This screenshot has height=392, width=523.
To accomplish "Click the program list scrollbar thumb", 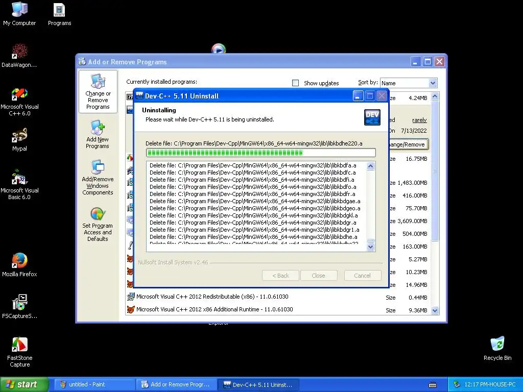I will pos(435,170).
